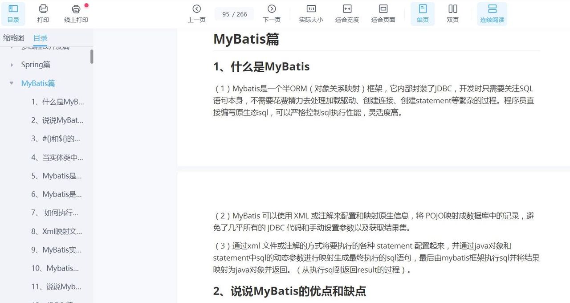The height and width of the screenshot is (303, 570).
Task: Select the 线上打印 online print icon
Action: (75, 13)
